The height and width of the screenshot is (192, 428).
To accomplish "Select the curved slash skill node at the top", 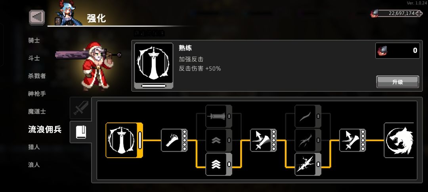I will (308, 117).
